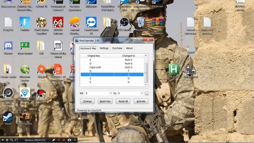
Task: Open the About tab
Action: tap(129, 48)
